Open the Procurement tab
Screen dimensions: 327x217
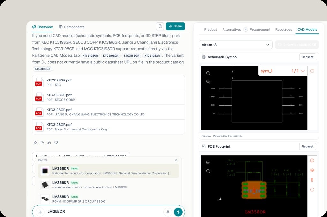(260, 30)
